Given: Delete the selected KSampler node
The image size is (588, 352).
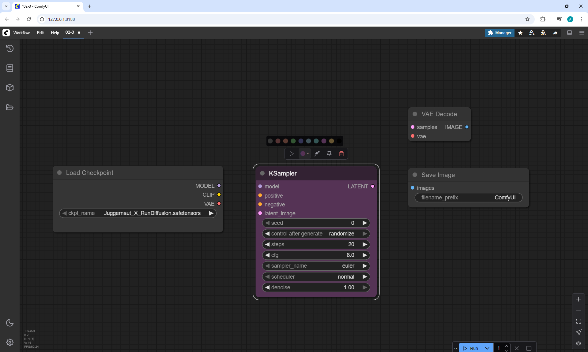Looking at the screenshot, I should [x=341, y=154].
